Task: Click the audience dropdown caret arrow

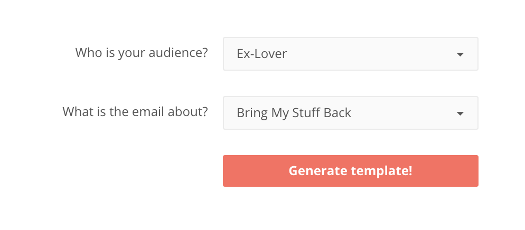Action: 460,54
